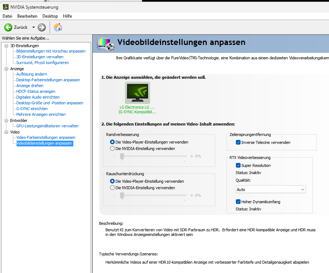329x273 pixels.
Task: Open Anzeige drehen
Action: [x=30, y=86]
